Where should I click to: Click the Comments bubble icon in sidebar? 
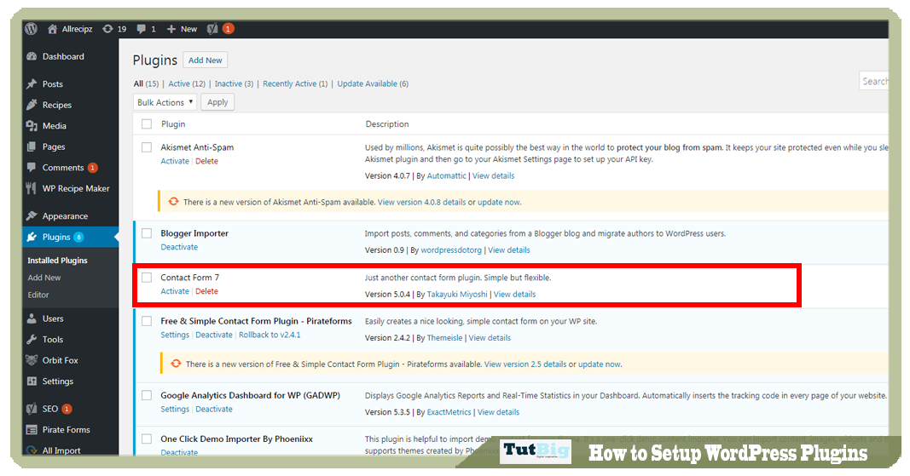coord(32,168)
